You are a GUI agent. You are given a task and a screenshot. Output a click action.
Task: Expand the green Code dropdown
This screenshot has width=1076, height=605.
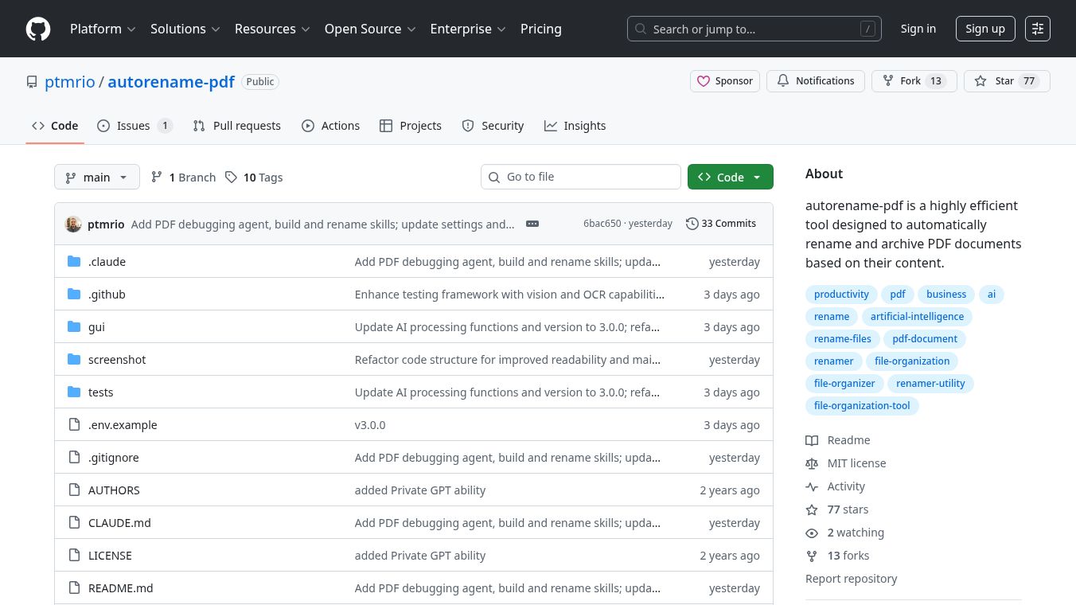(x=730, y=178)
